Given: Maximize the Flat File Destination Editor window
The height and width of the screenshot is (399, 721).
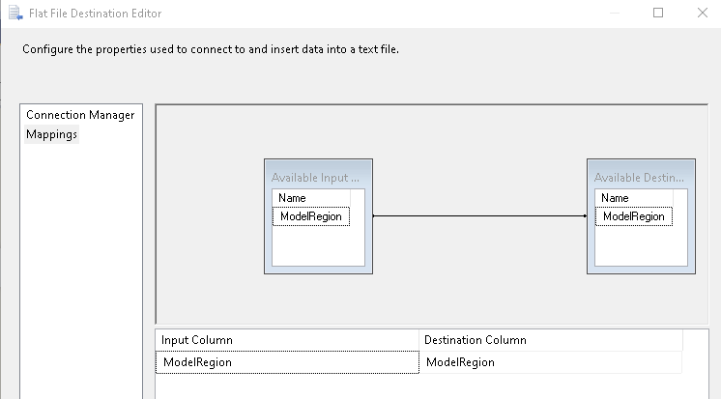Looking at the screenshot, I should point(658,14).
